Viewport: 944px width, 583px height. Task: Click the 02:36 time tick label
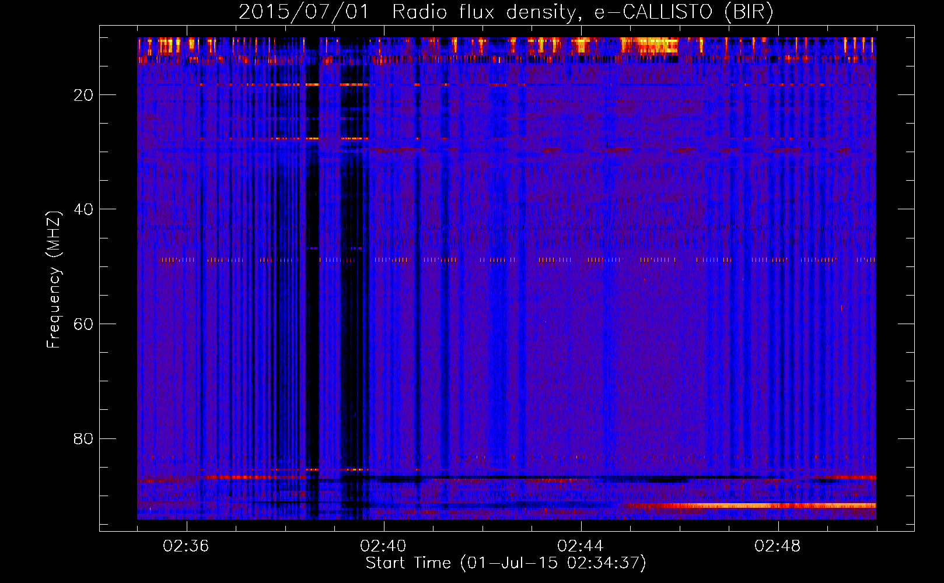pos(186,546)
